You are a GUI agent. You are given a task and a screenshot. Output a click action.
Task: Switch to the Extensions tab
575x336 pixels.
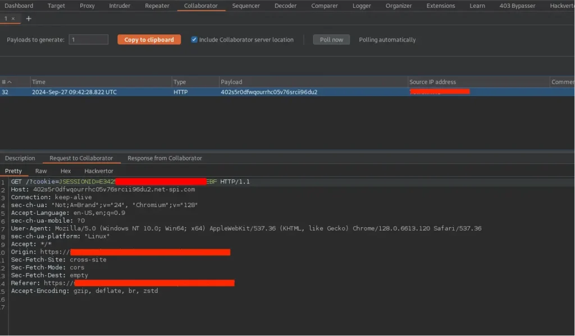[x=440, y=6]
